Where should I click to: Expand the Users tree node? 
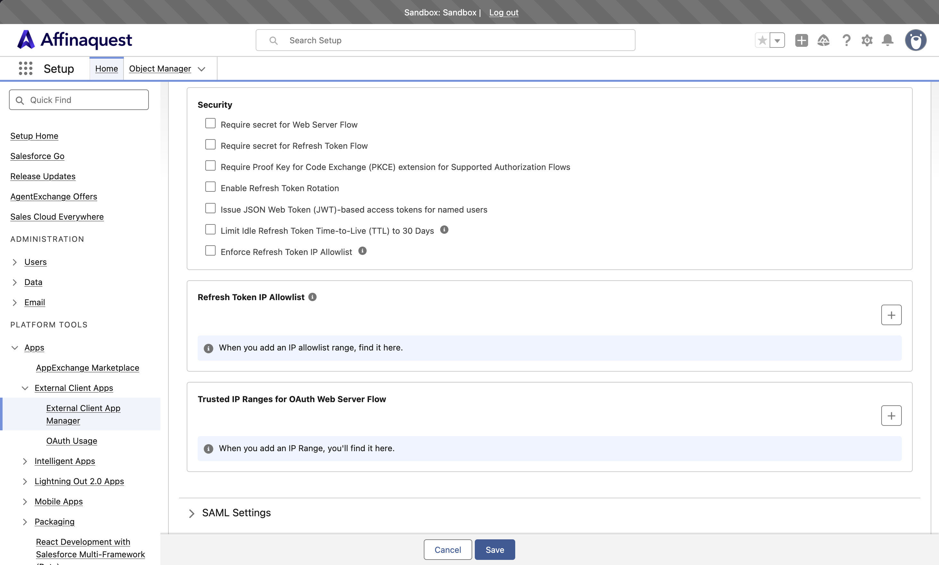coord(14,262)
